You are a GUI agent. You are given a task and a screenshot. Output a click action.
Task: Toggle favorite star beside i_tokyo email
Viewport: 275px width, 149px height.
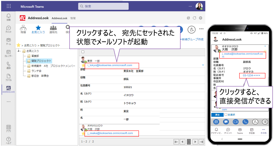[83, 65]
